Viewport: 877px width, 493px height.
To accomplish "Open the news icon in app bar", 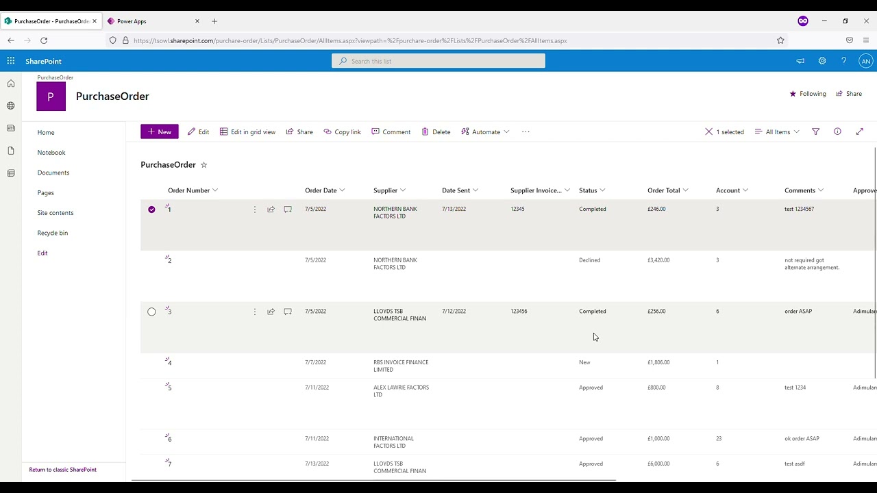I will [x=11, y=128].
